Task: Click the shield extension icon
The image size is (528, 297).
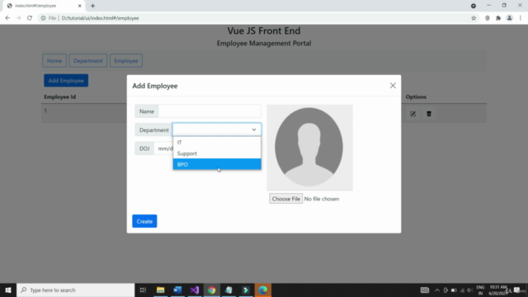Action: [488, 18]
